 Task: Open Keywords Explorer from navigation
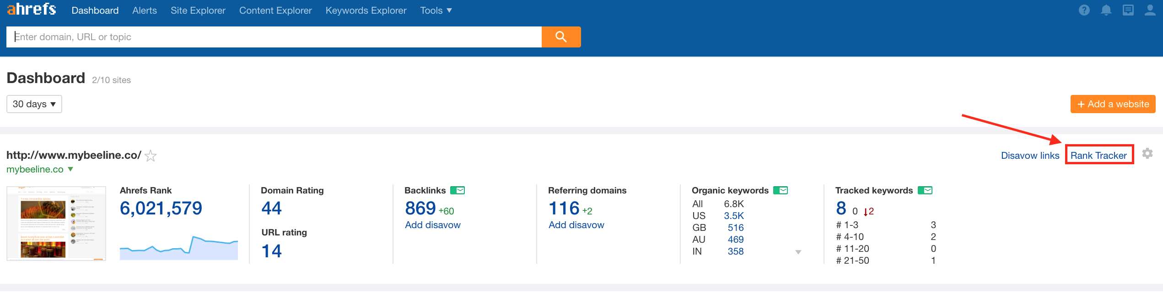pyautogui.click(x=366, y=10)
